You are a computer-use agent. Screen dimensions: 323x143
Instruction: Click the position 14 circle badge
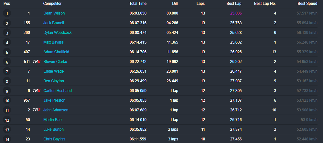click(x=7, y=139)
